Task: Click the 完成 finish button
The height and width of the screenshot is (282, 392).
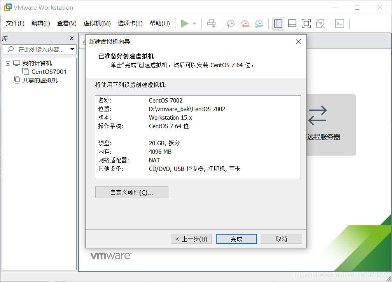Action: pos(236,239)
